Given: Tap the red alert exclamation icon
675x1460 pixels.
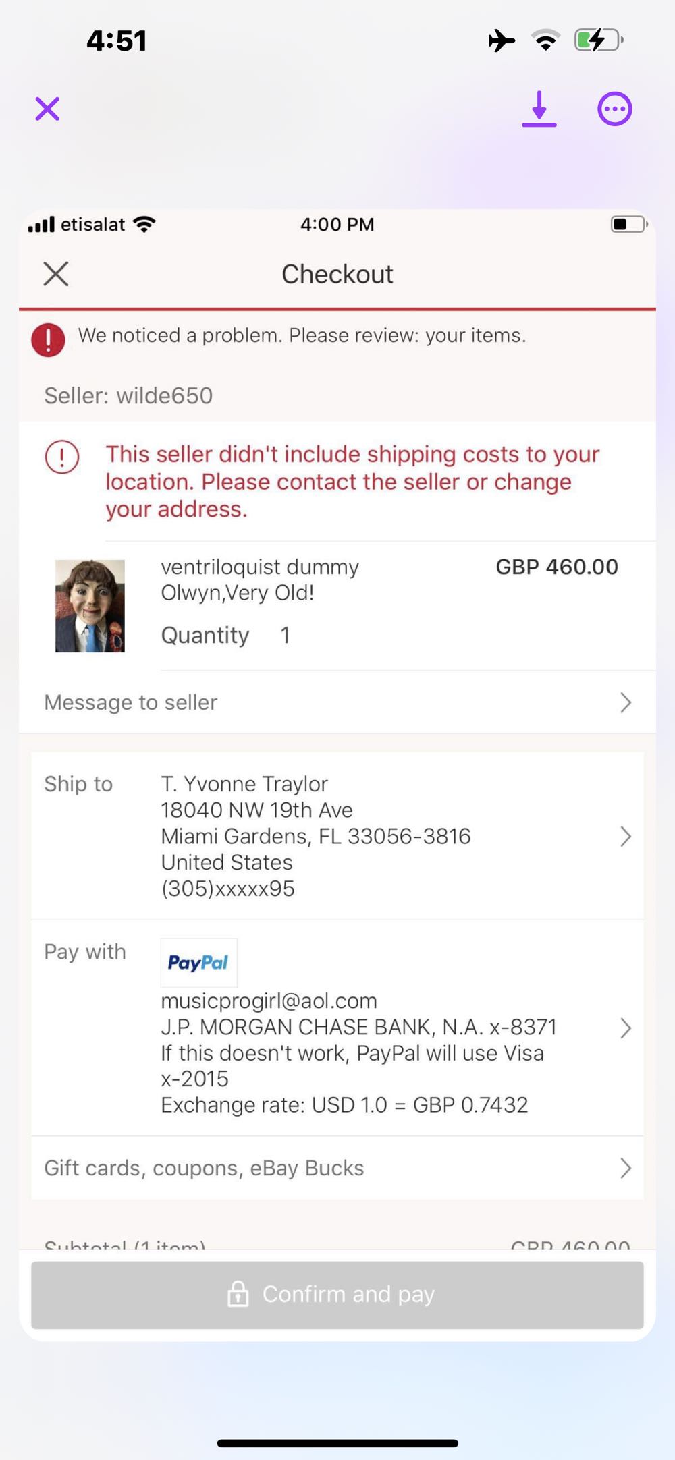Looking at the screenshot, I should pyautogui.click(x=48, y=339).
